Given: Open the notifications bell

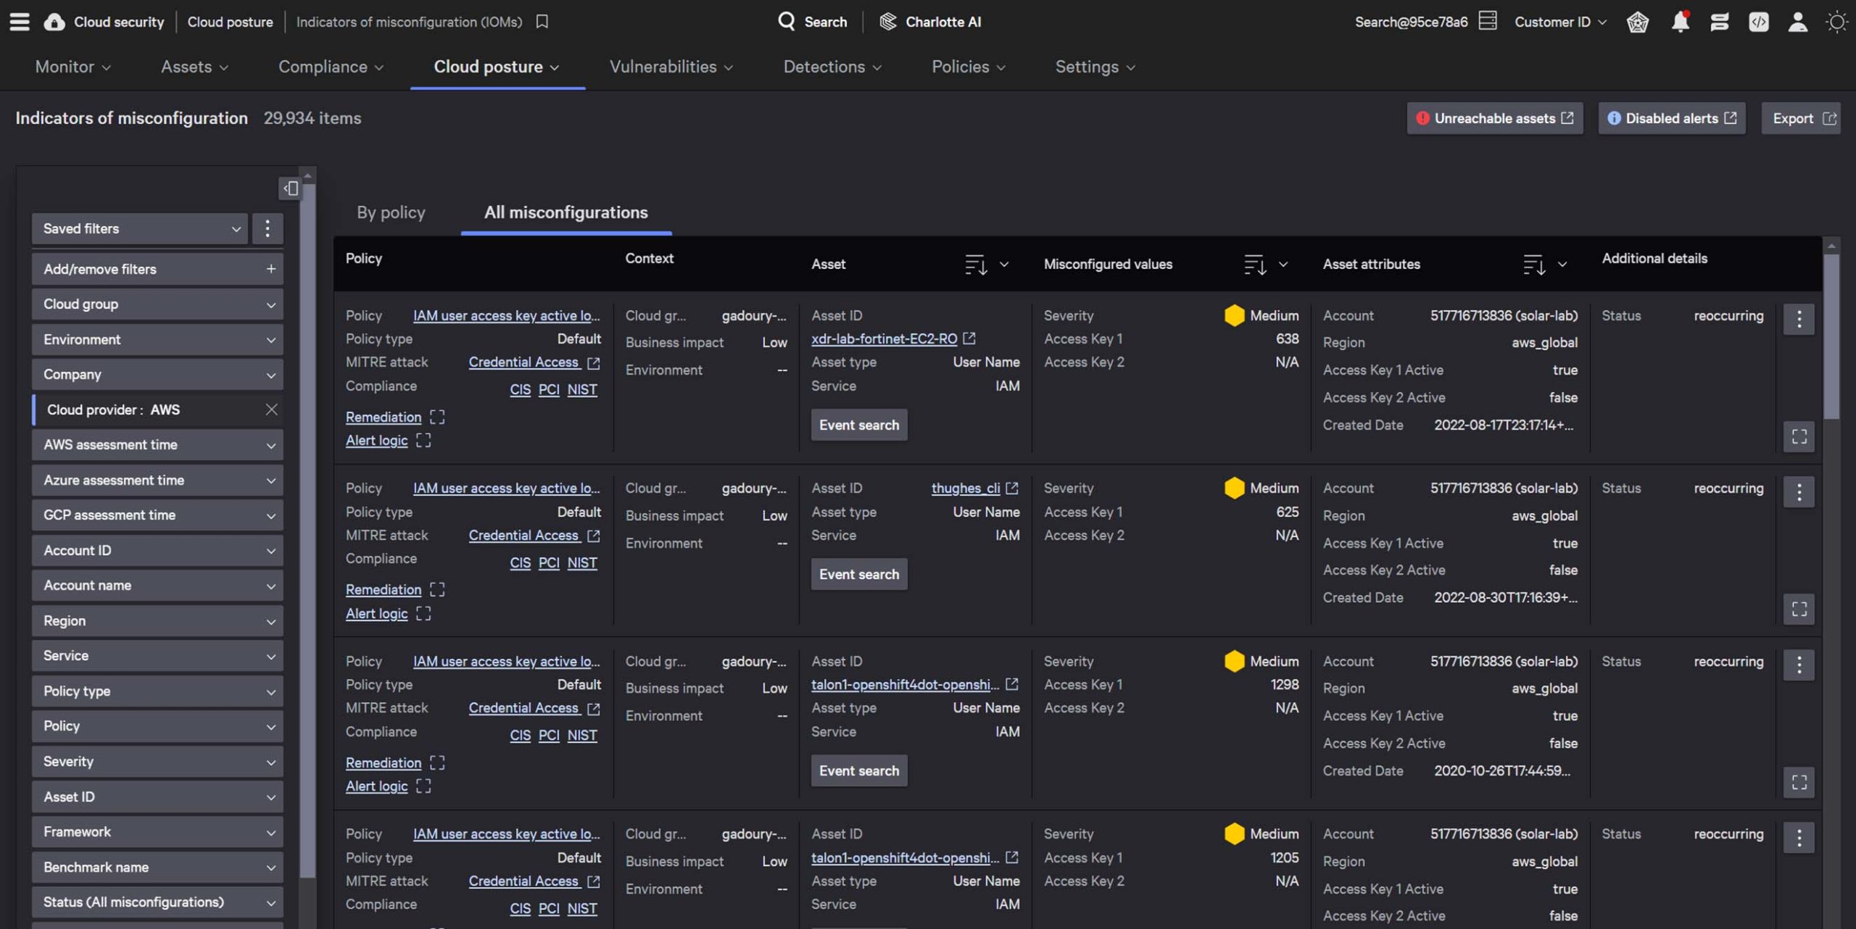Looking at the screenshot, I should pos(1680,22).
